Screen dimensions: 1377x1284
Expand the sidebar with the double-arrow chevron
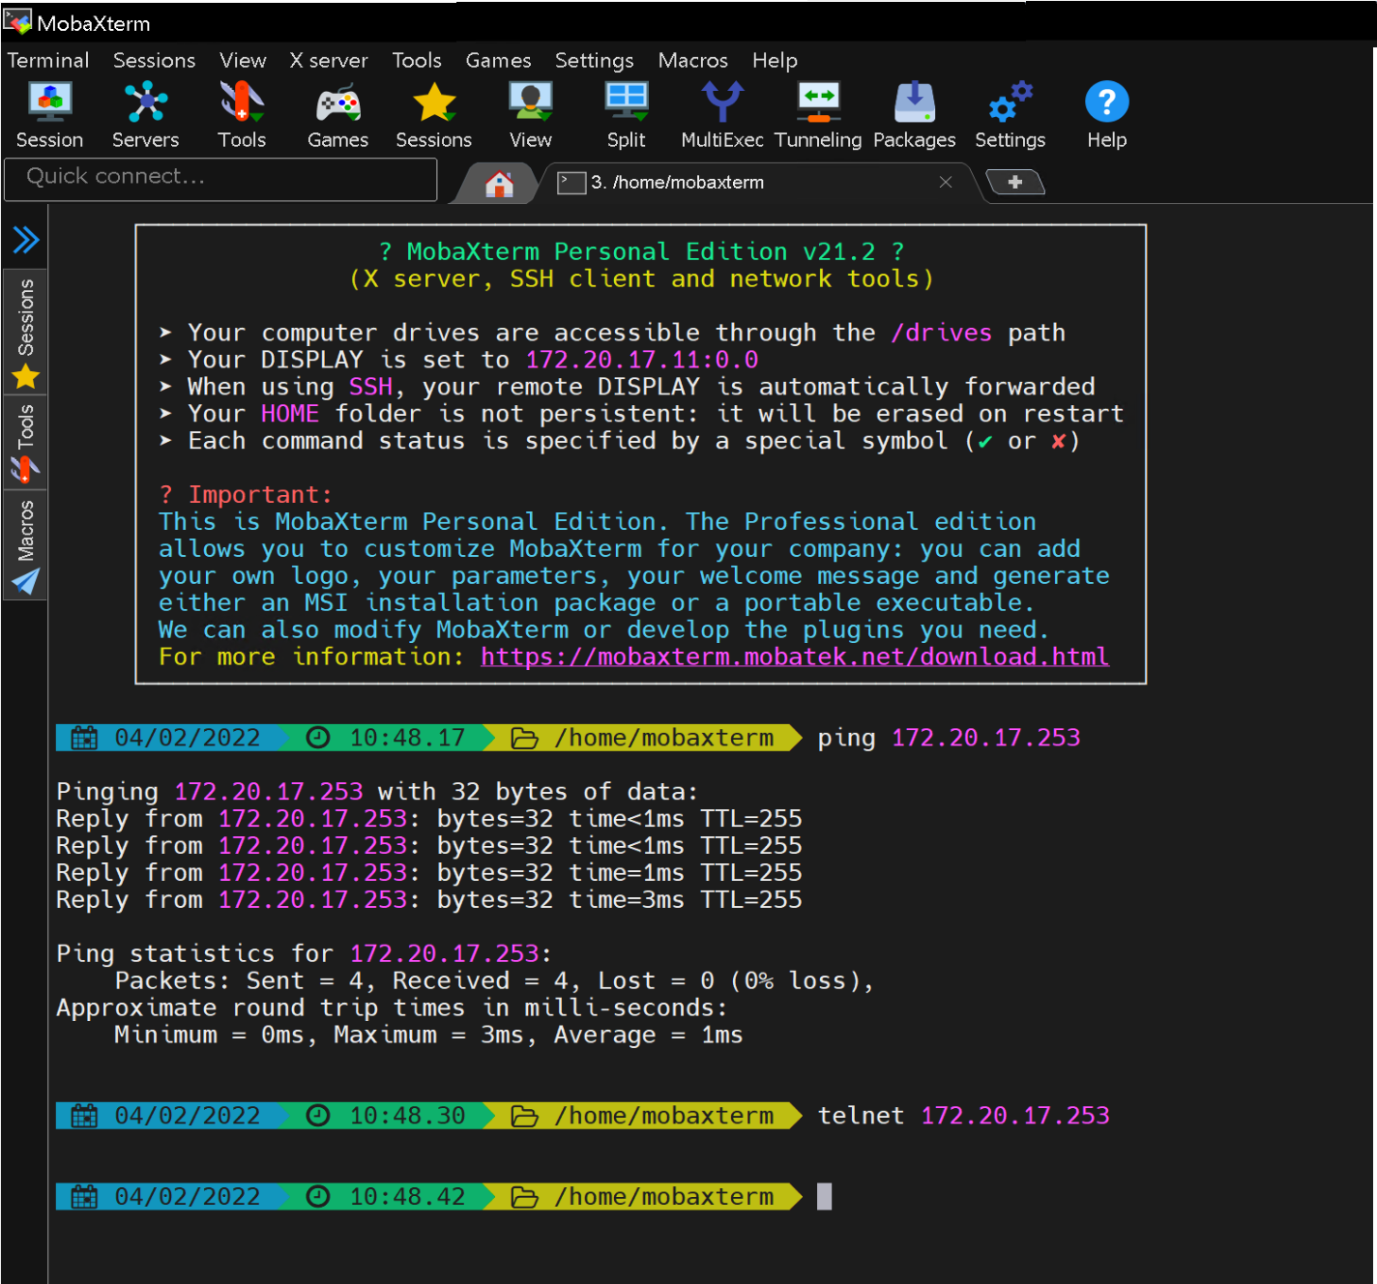click(25, 240)
